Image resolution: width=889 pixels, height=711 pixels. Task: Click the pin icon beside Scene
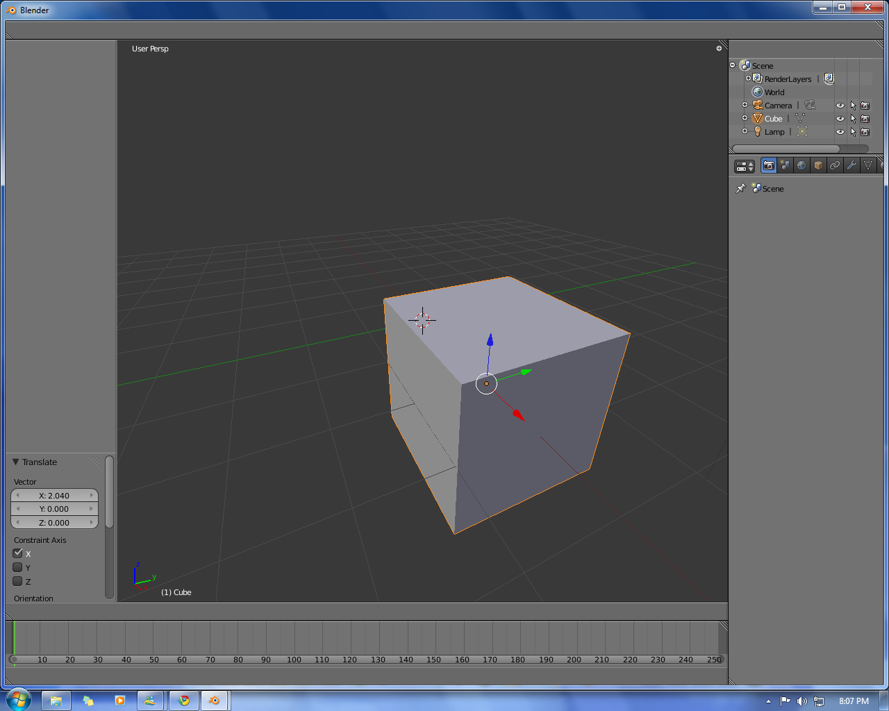[x=741, y=188]
